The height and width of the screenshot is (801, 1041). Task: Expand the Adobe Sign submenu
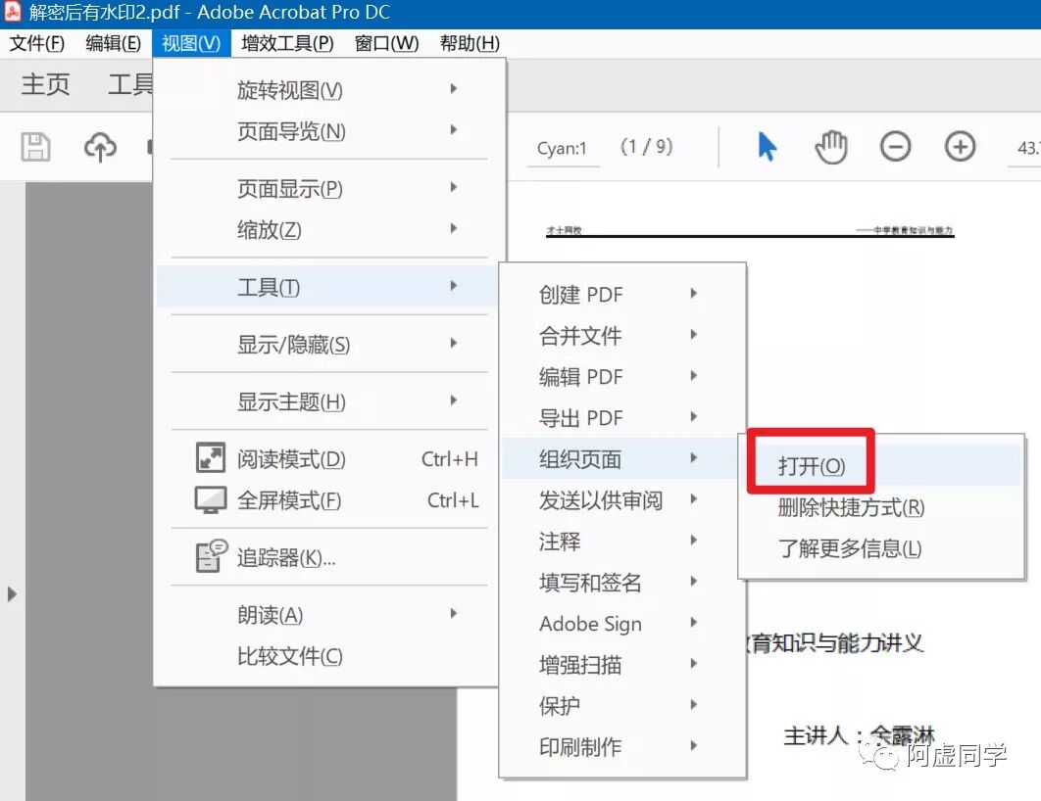click(x=622, y=623)
